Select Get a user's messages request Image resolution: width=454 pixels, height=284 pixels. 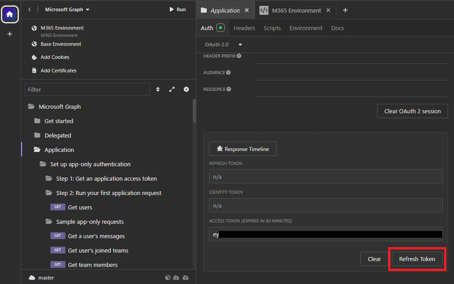pyautogui.click(x=96, y=236)
